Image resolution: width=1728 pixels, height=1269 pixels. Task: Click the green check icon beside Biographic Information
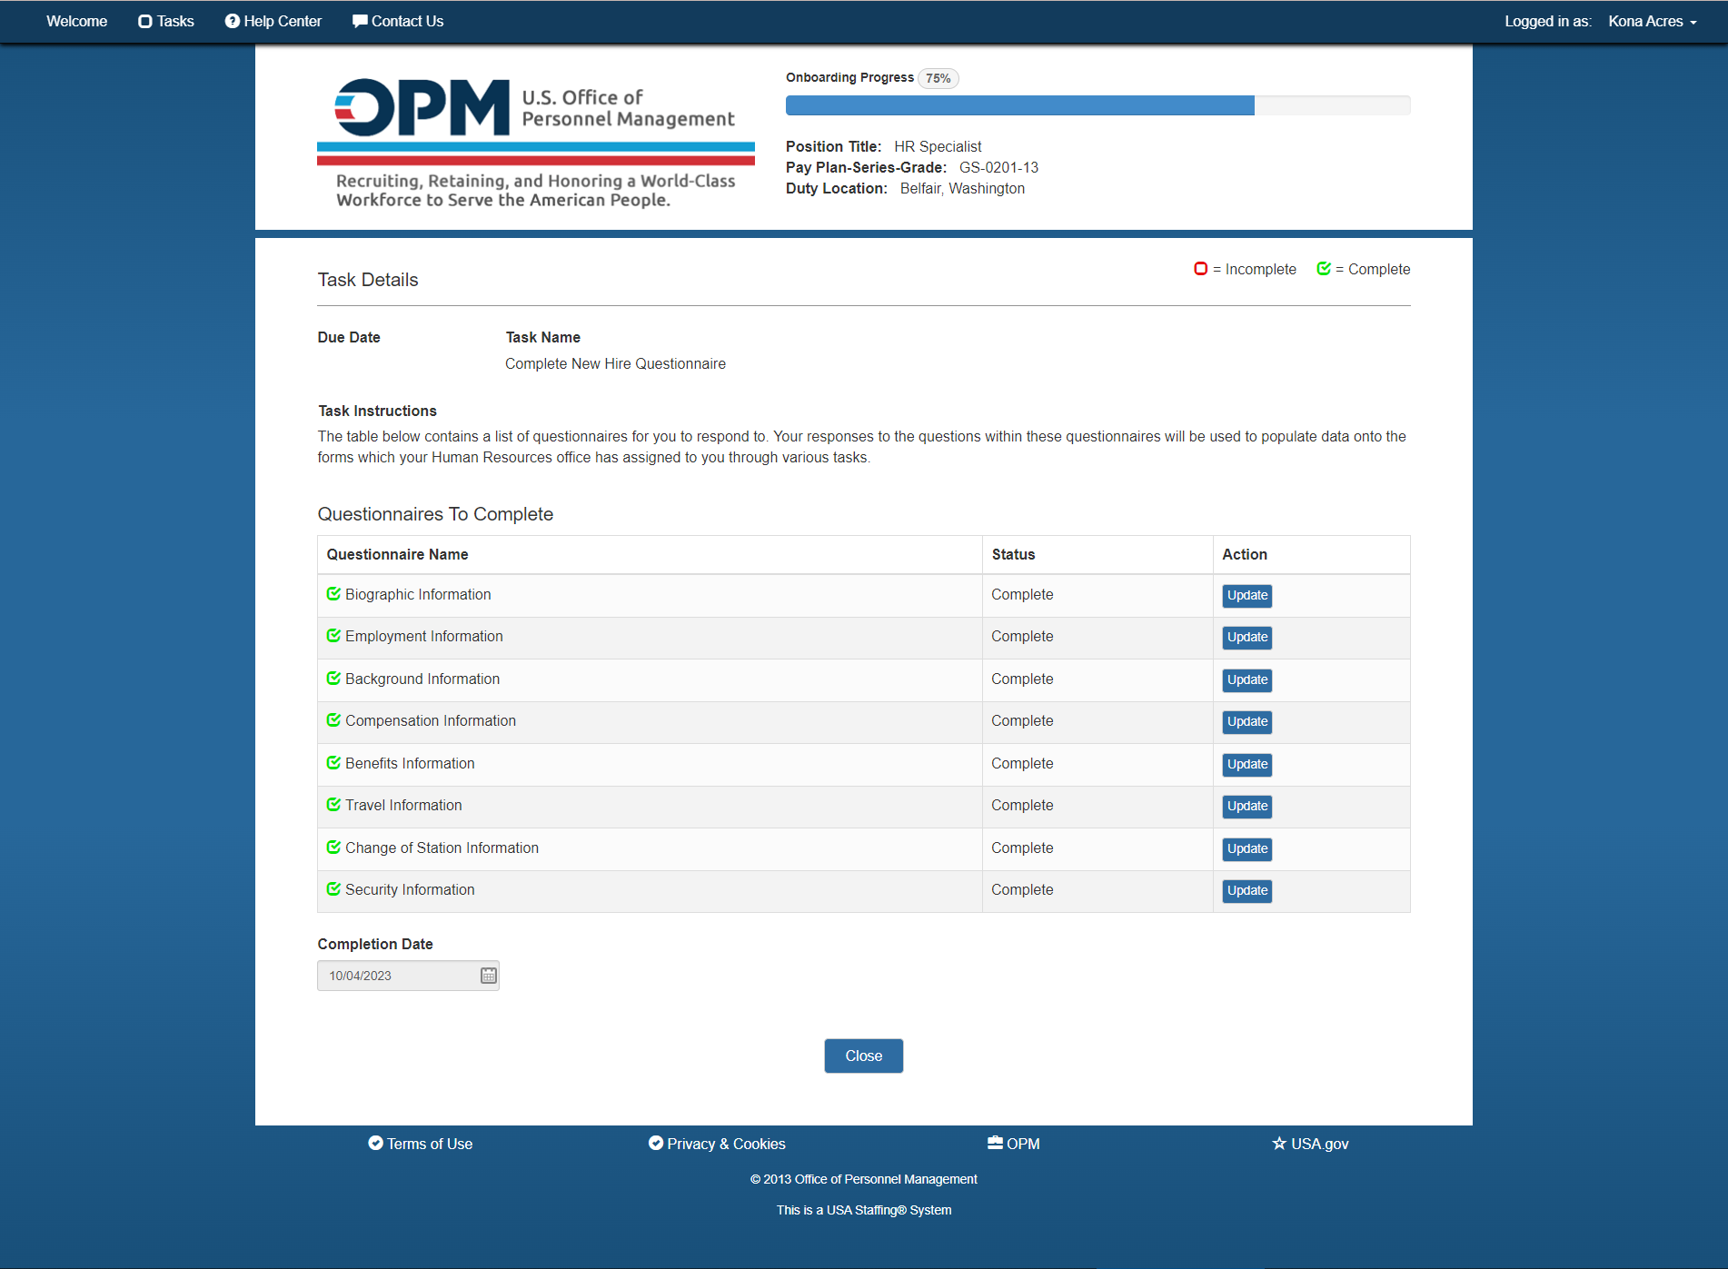click(x=333, y=594)
